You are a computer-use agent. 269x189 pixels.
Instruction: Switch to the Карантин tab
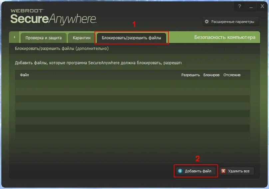point(82,38)
